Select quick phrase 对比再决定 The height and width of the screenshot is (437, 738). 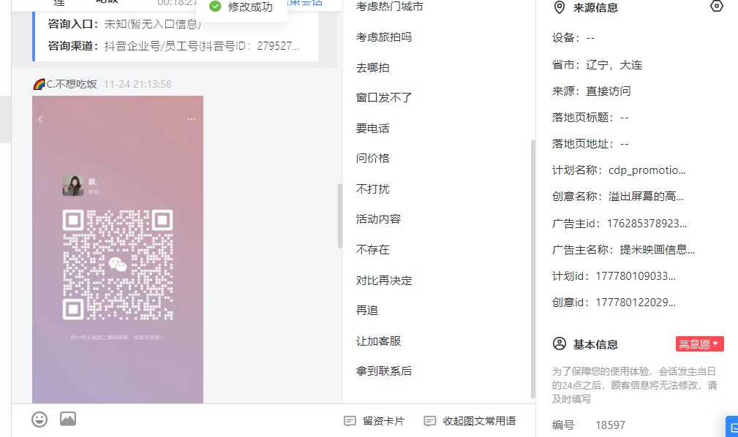(x=384, y=281)
